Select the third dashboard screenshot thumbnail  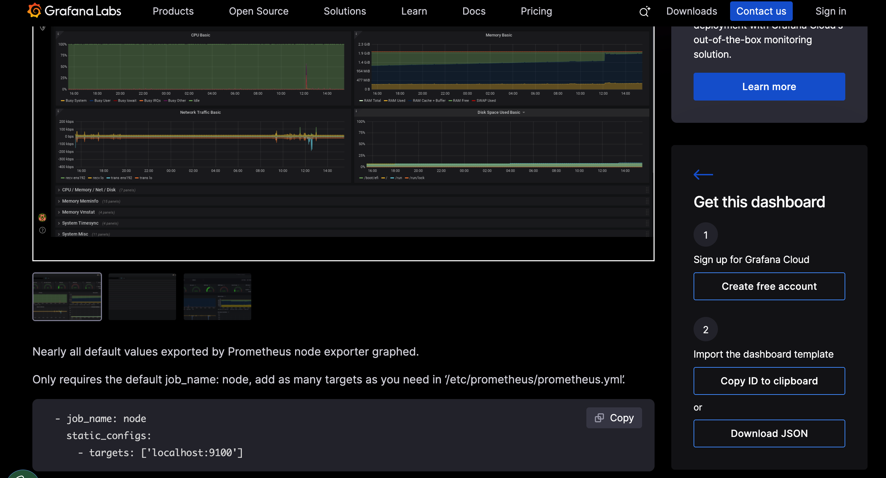click(x=217, y=297)
